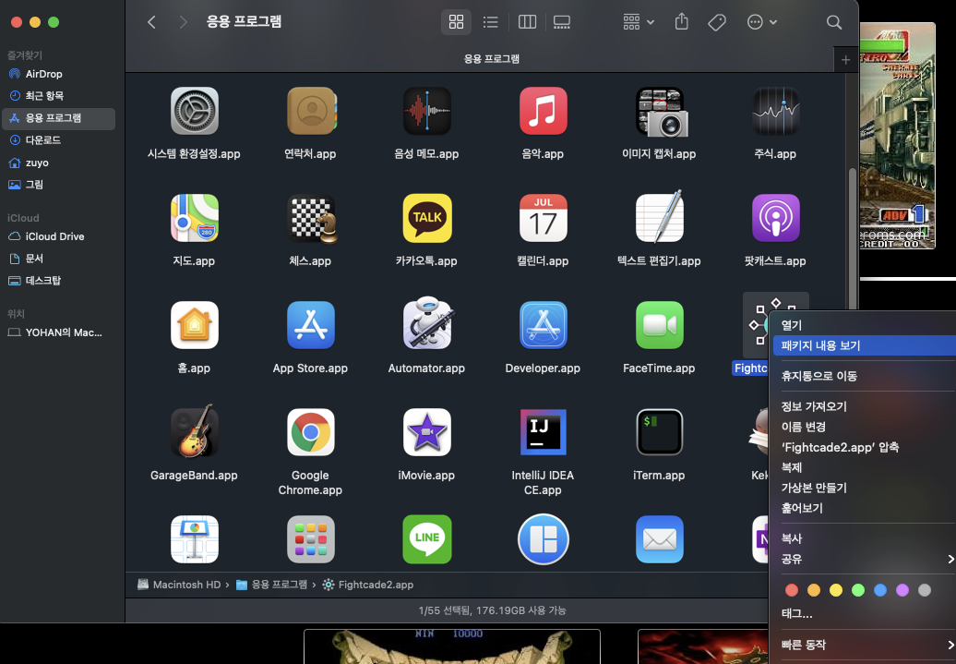Apply the red tag color
The width and height of the screenshot is (956, 664).
792,590
